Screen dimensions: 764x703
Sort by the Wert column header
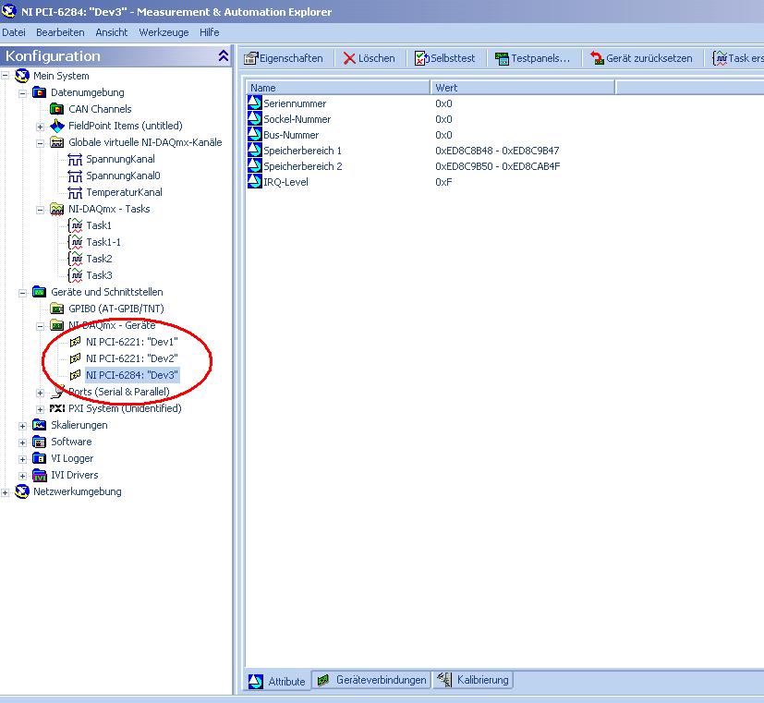[523, 88]
